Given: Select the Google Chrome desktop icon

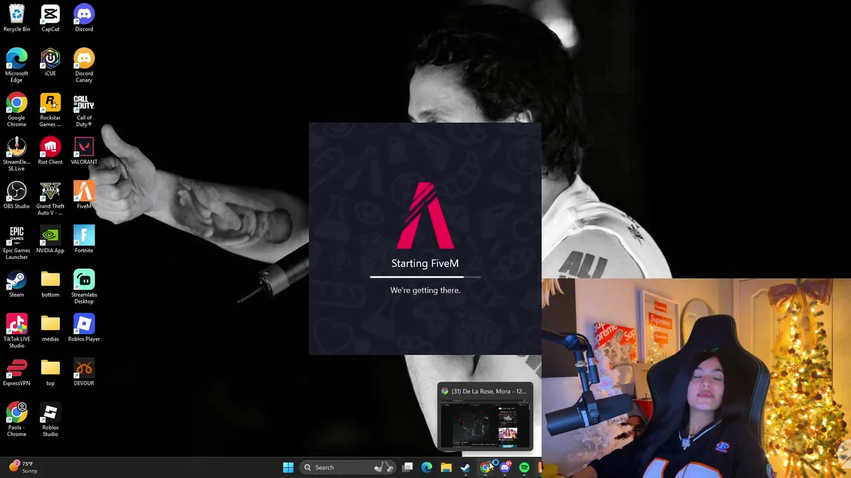Looking at the screenshot, I should point(17,110).
